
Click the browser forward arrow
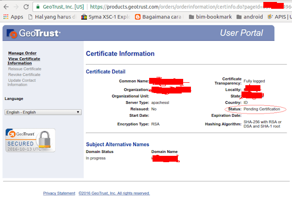[x=16, y=7]
